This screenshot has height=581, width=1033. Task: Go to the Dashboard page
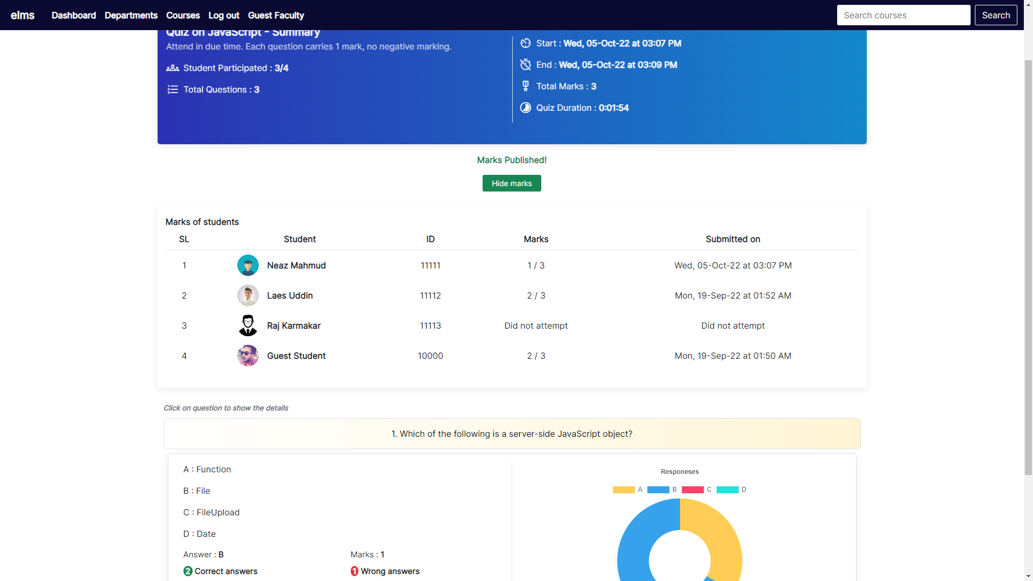tap(74, 15)
